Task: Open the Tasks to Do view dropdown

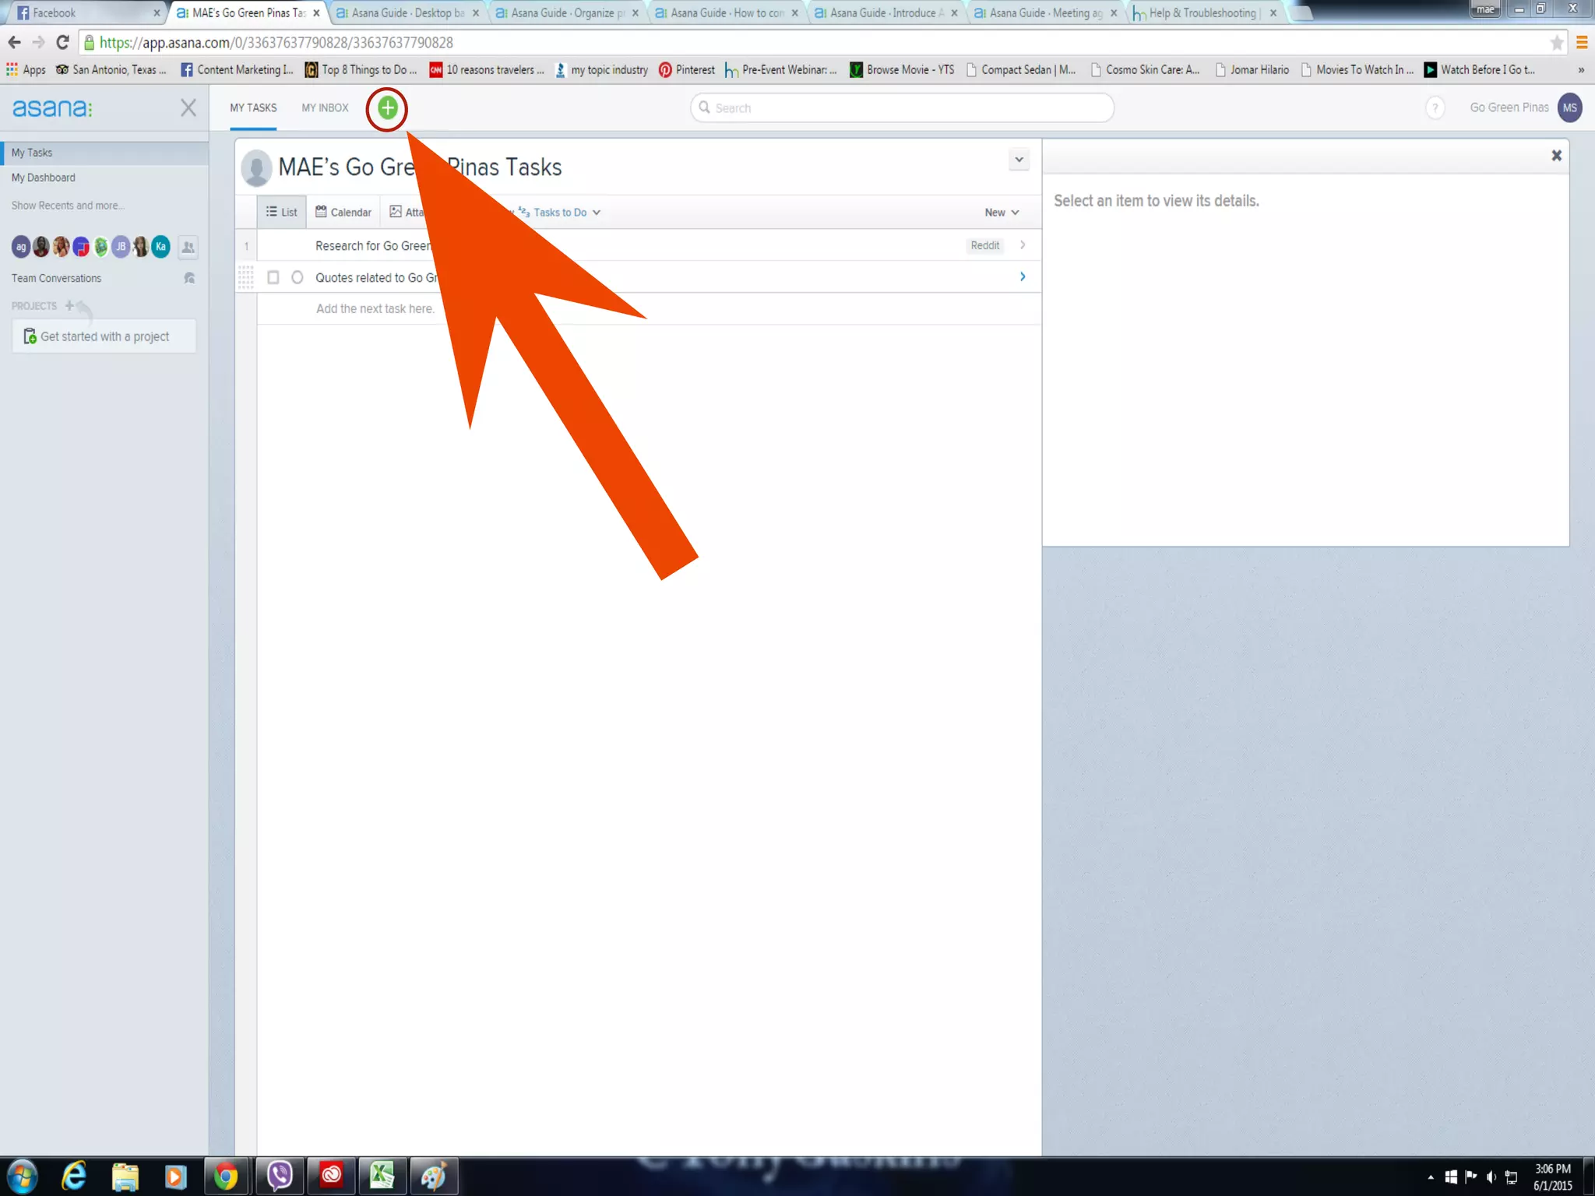Action: [565, 213]
